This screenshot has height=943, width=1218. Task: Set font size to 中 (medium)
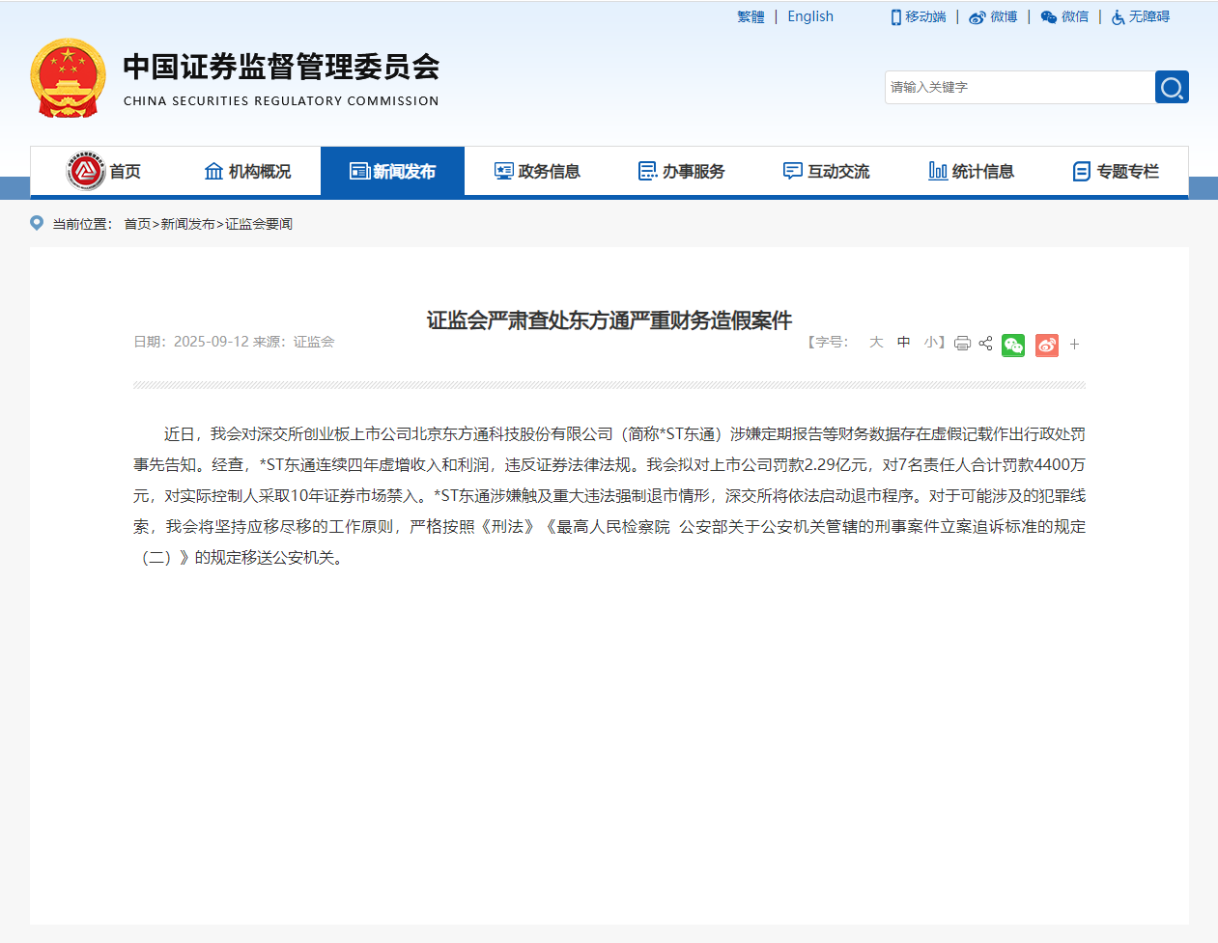click(903, 343)
